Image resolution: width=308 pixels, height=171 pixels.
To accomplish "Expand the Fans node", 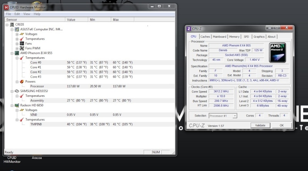I will [17, 44].
